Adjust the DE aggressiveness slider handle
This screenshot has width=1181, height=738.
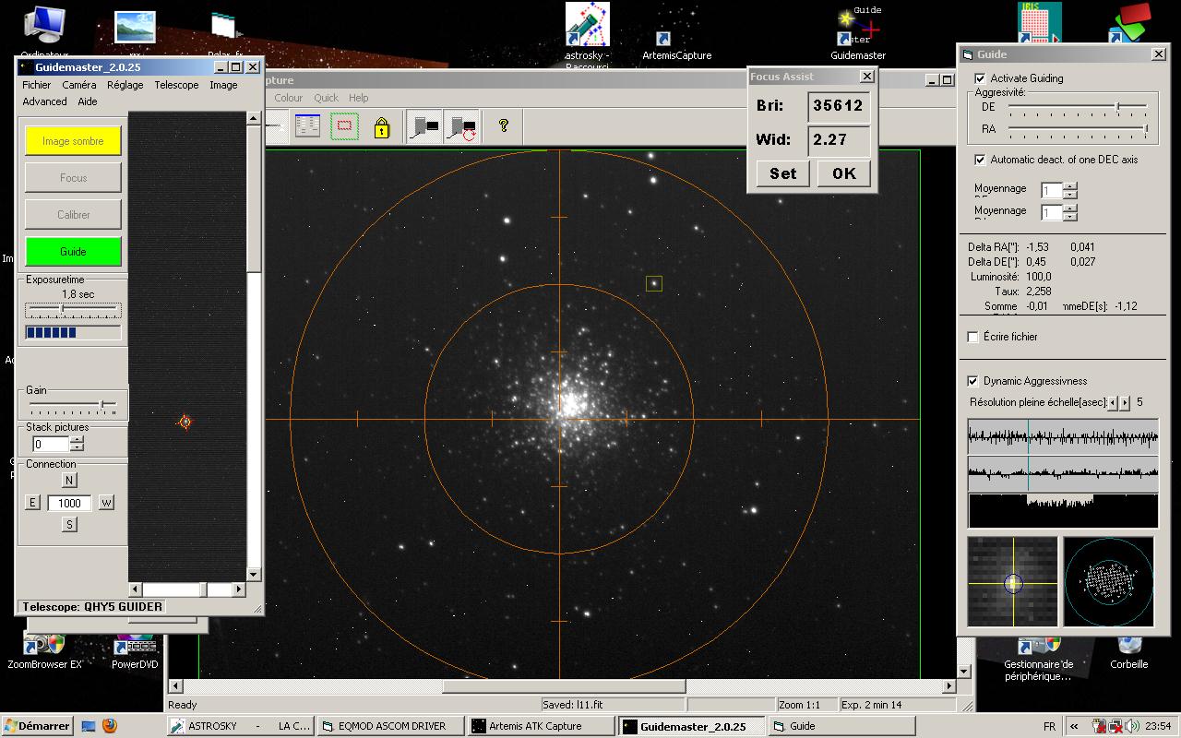pyautogui.click(x=1117, y=107)
